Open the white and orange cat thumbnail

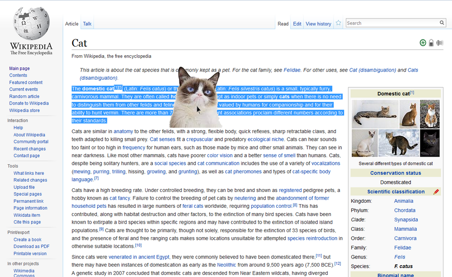[429, 114]
